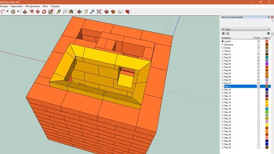Open the Справка menu
The width and height of the screenshot is (274, 154).
click(x=55, y=6)
